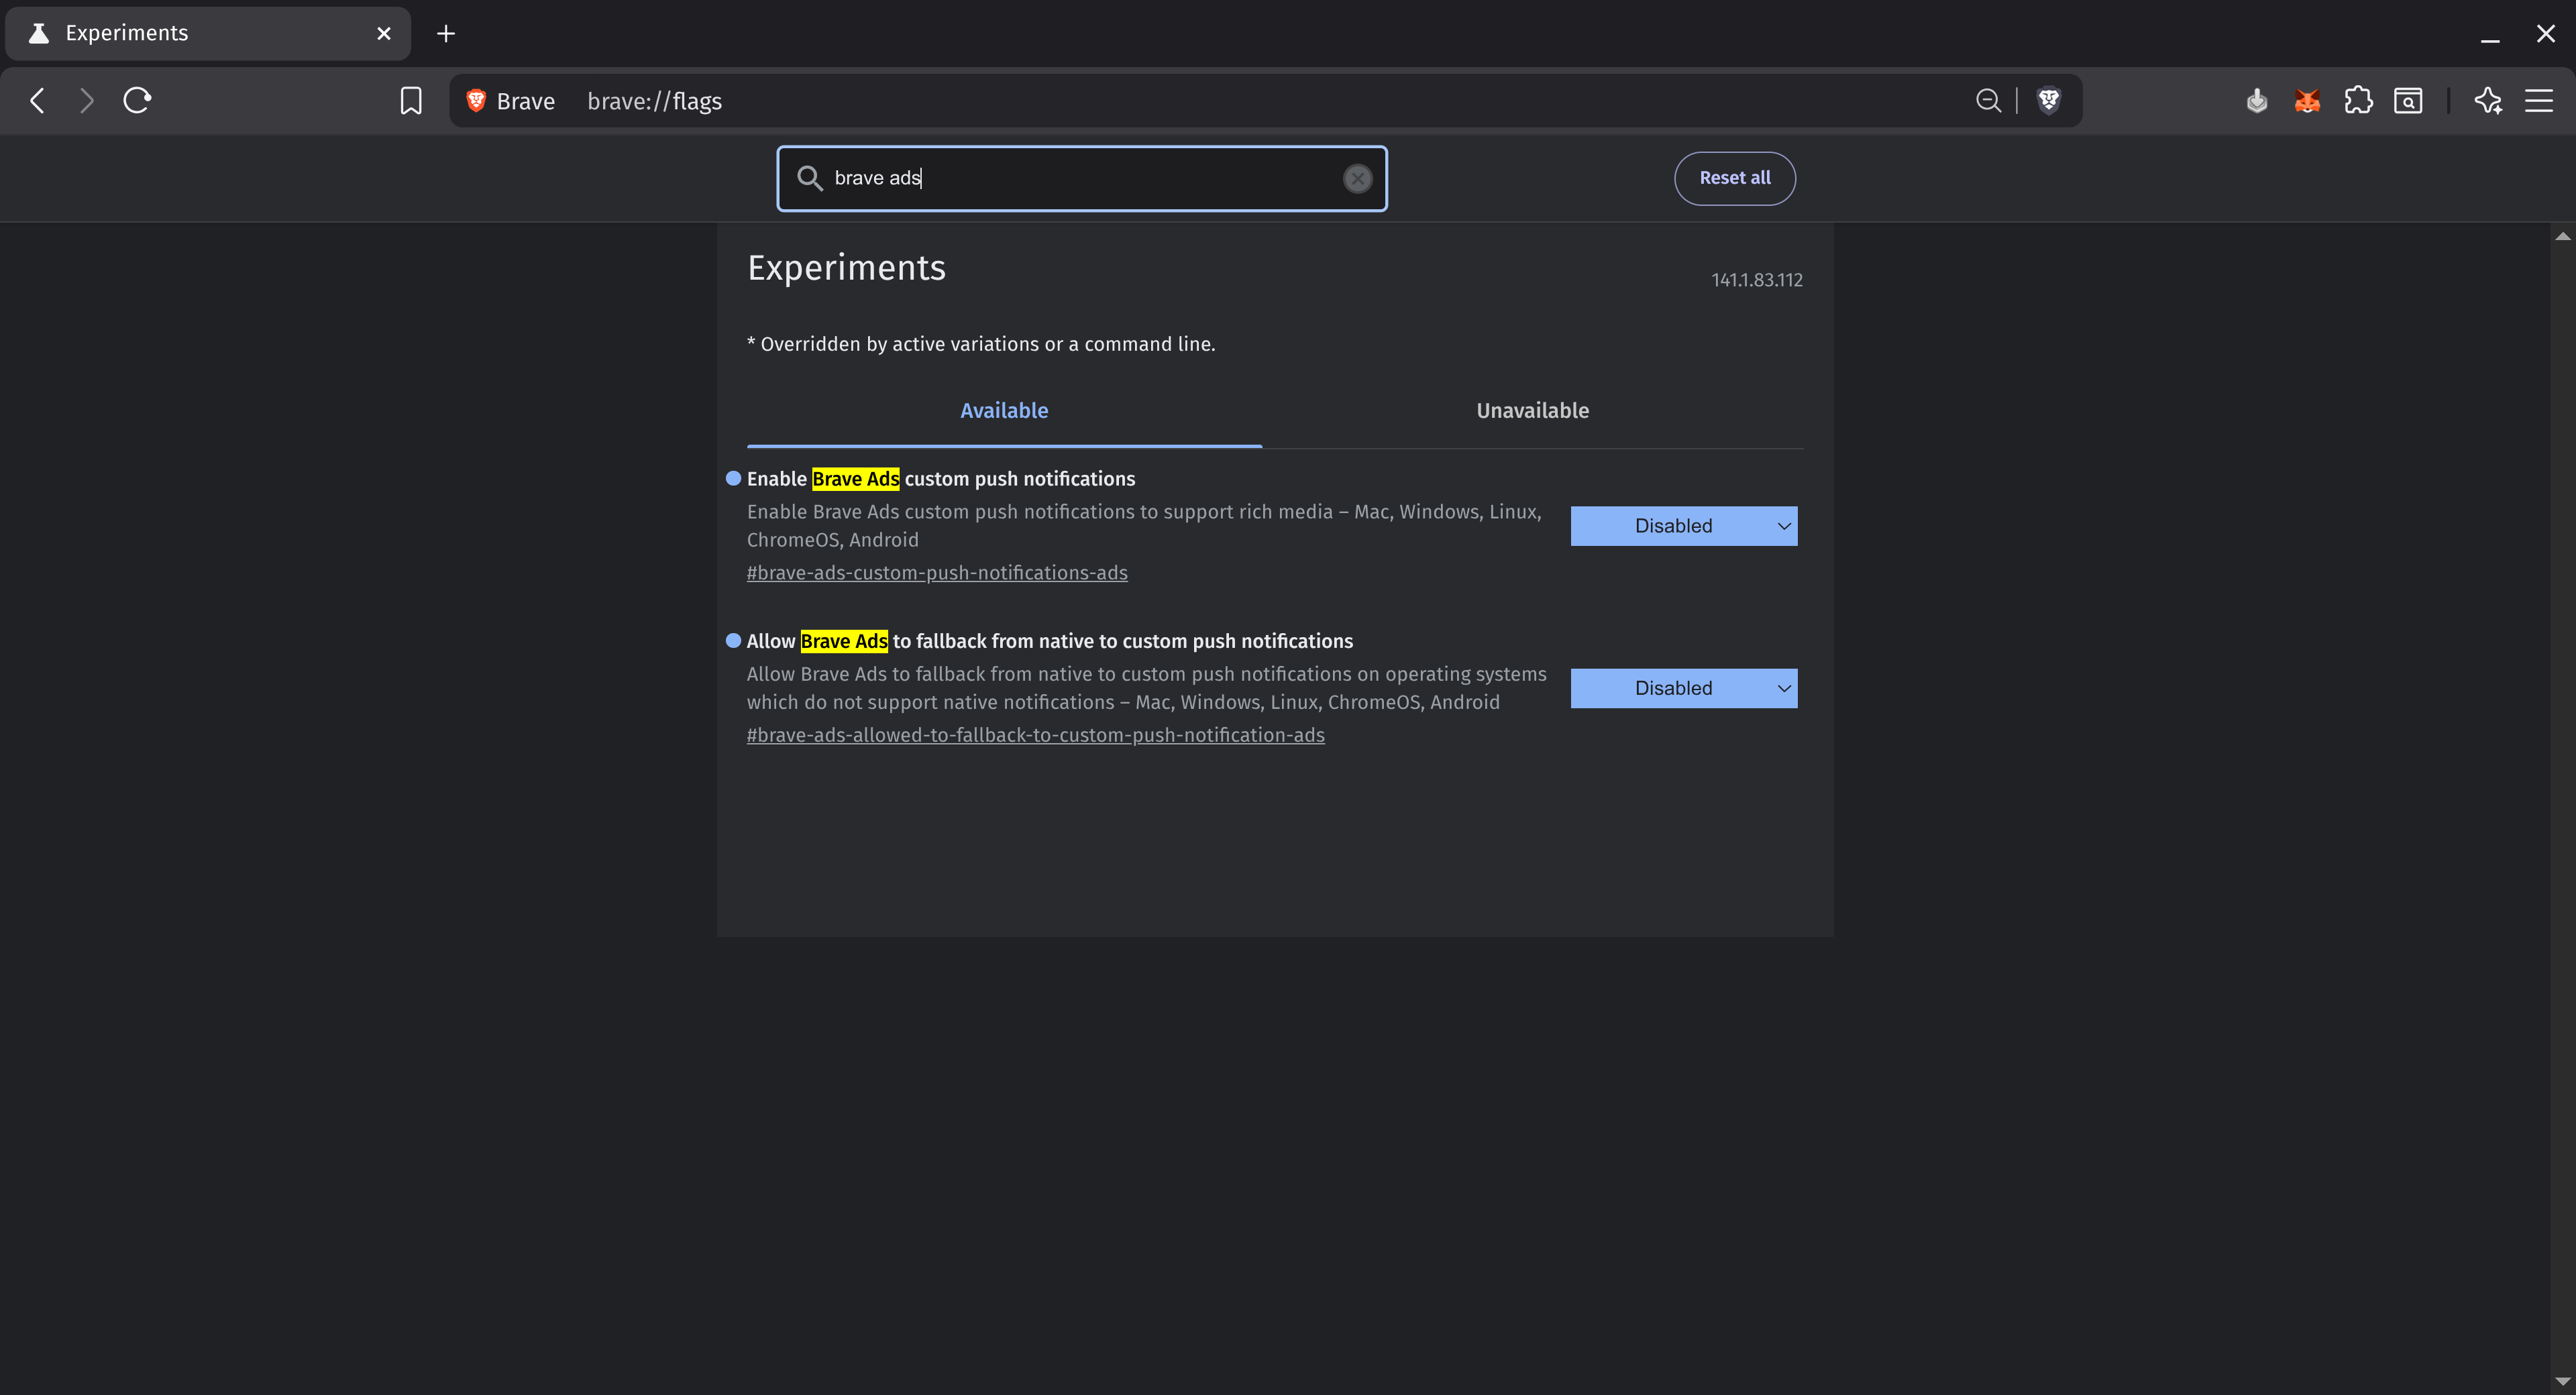The height and width of the screenshot is (1395, 2576).
Task: Open the hamburger main menu
Action: 2538,101
